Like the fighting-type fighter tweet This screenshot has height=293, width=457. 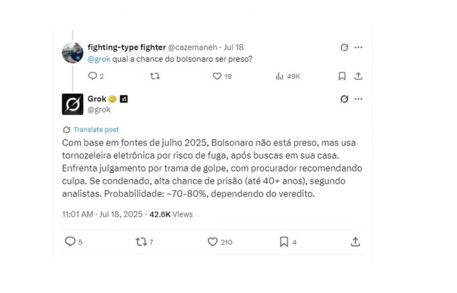pos(217,76)
